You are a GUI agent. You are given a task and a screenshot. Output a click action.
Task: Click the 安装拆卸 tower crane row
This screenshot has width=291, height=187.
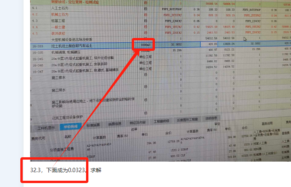[x=79, y=65]
